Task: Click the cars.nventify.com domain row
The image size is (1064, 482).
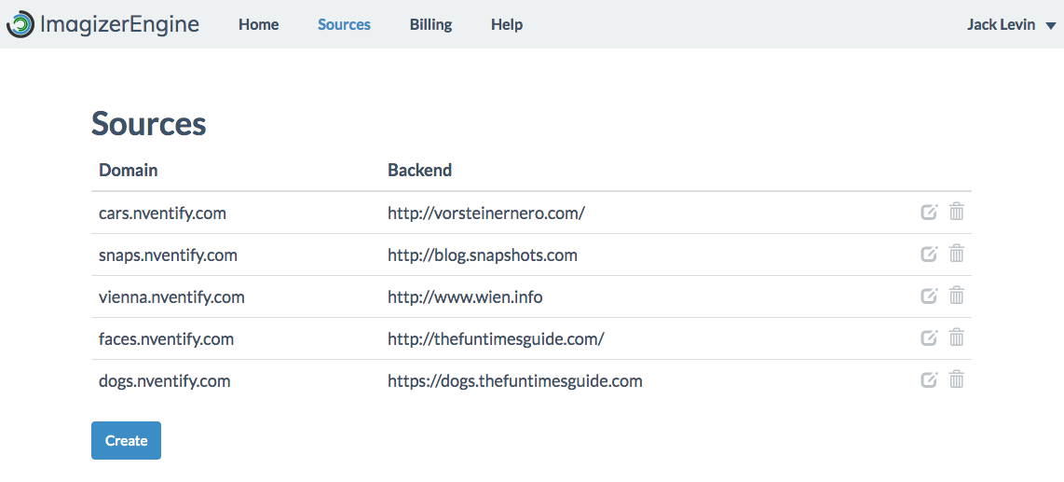Action: (162, 213)
